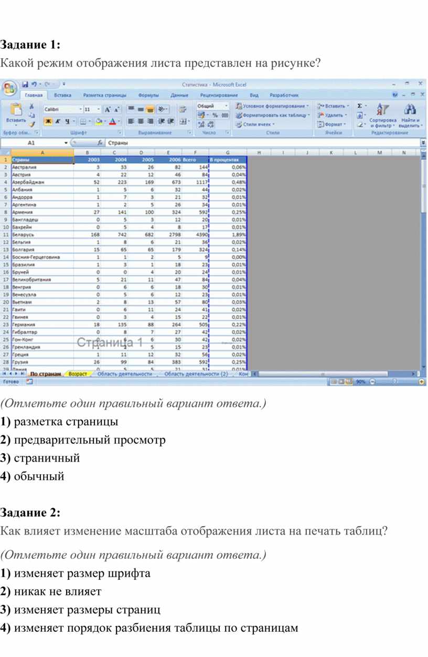Click Удалить in the Ячейки group
The image size is (428, 657).
tap(333, 115)
